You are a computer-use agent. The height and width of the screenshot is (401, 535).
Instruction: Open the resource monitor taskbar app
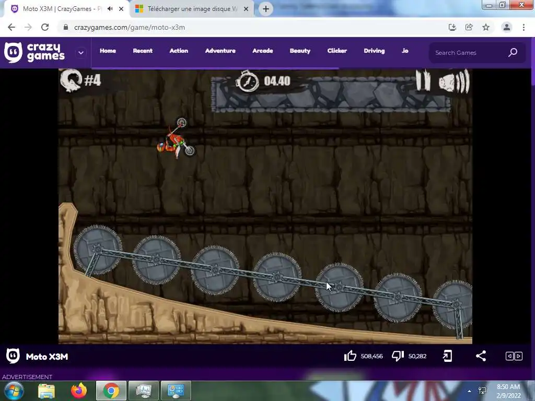click(144, 391)
